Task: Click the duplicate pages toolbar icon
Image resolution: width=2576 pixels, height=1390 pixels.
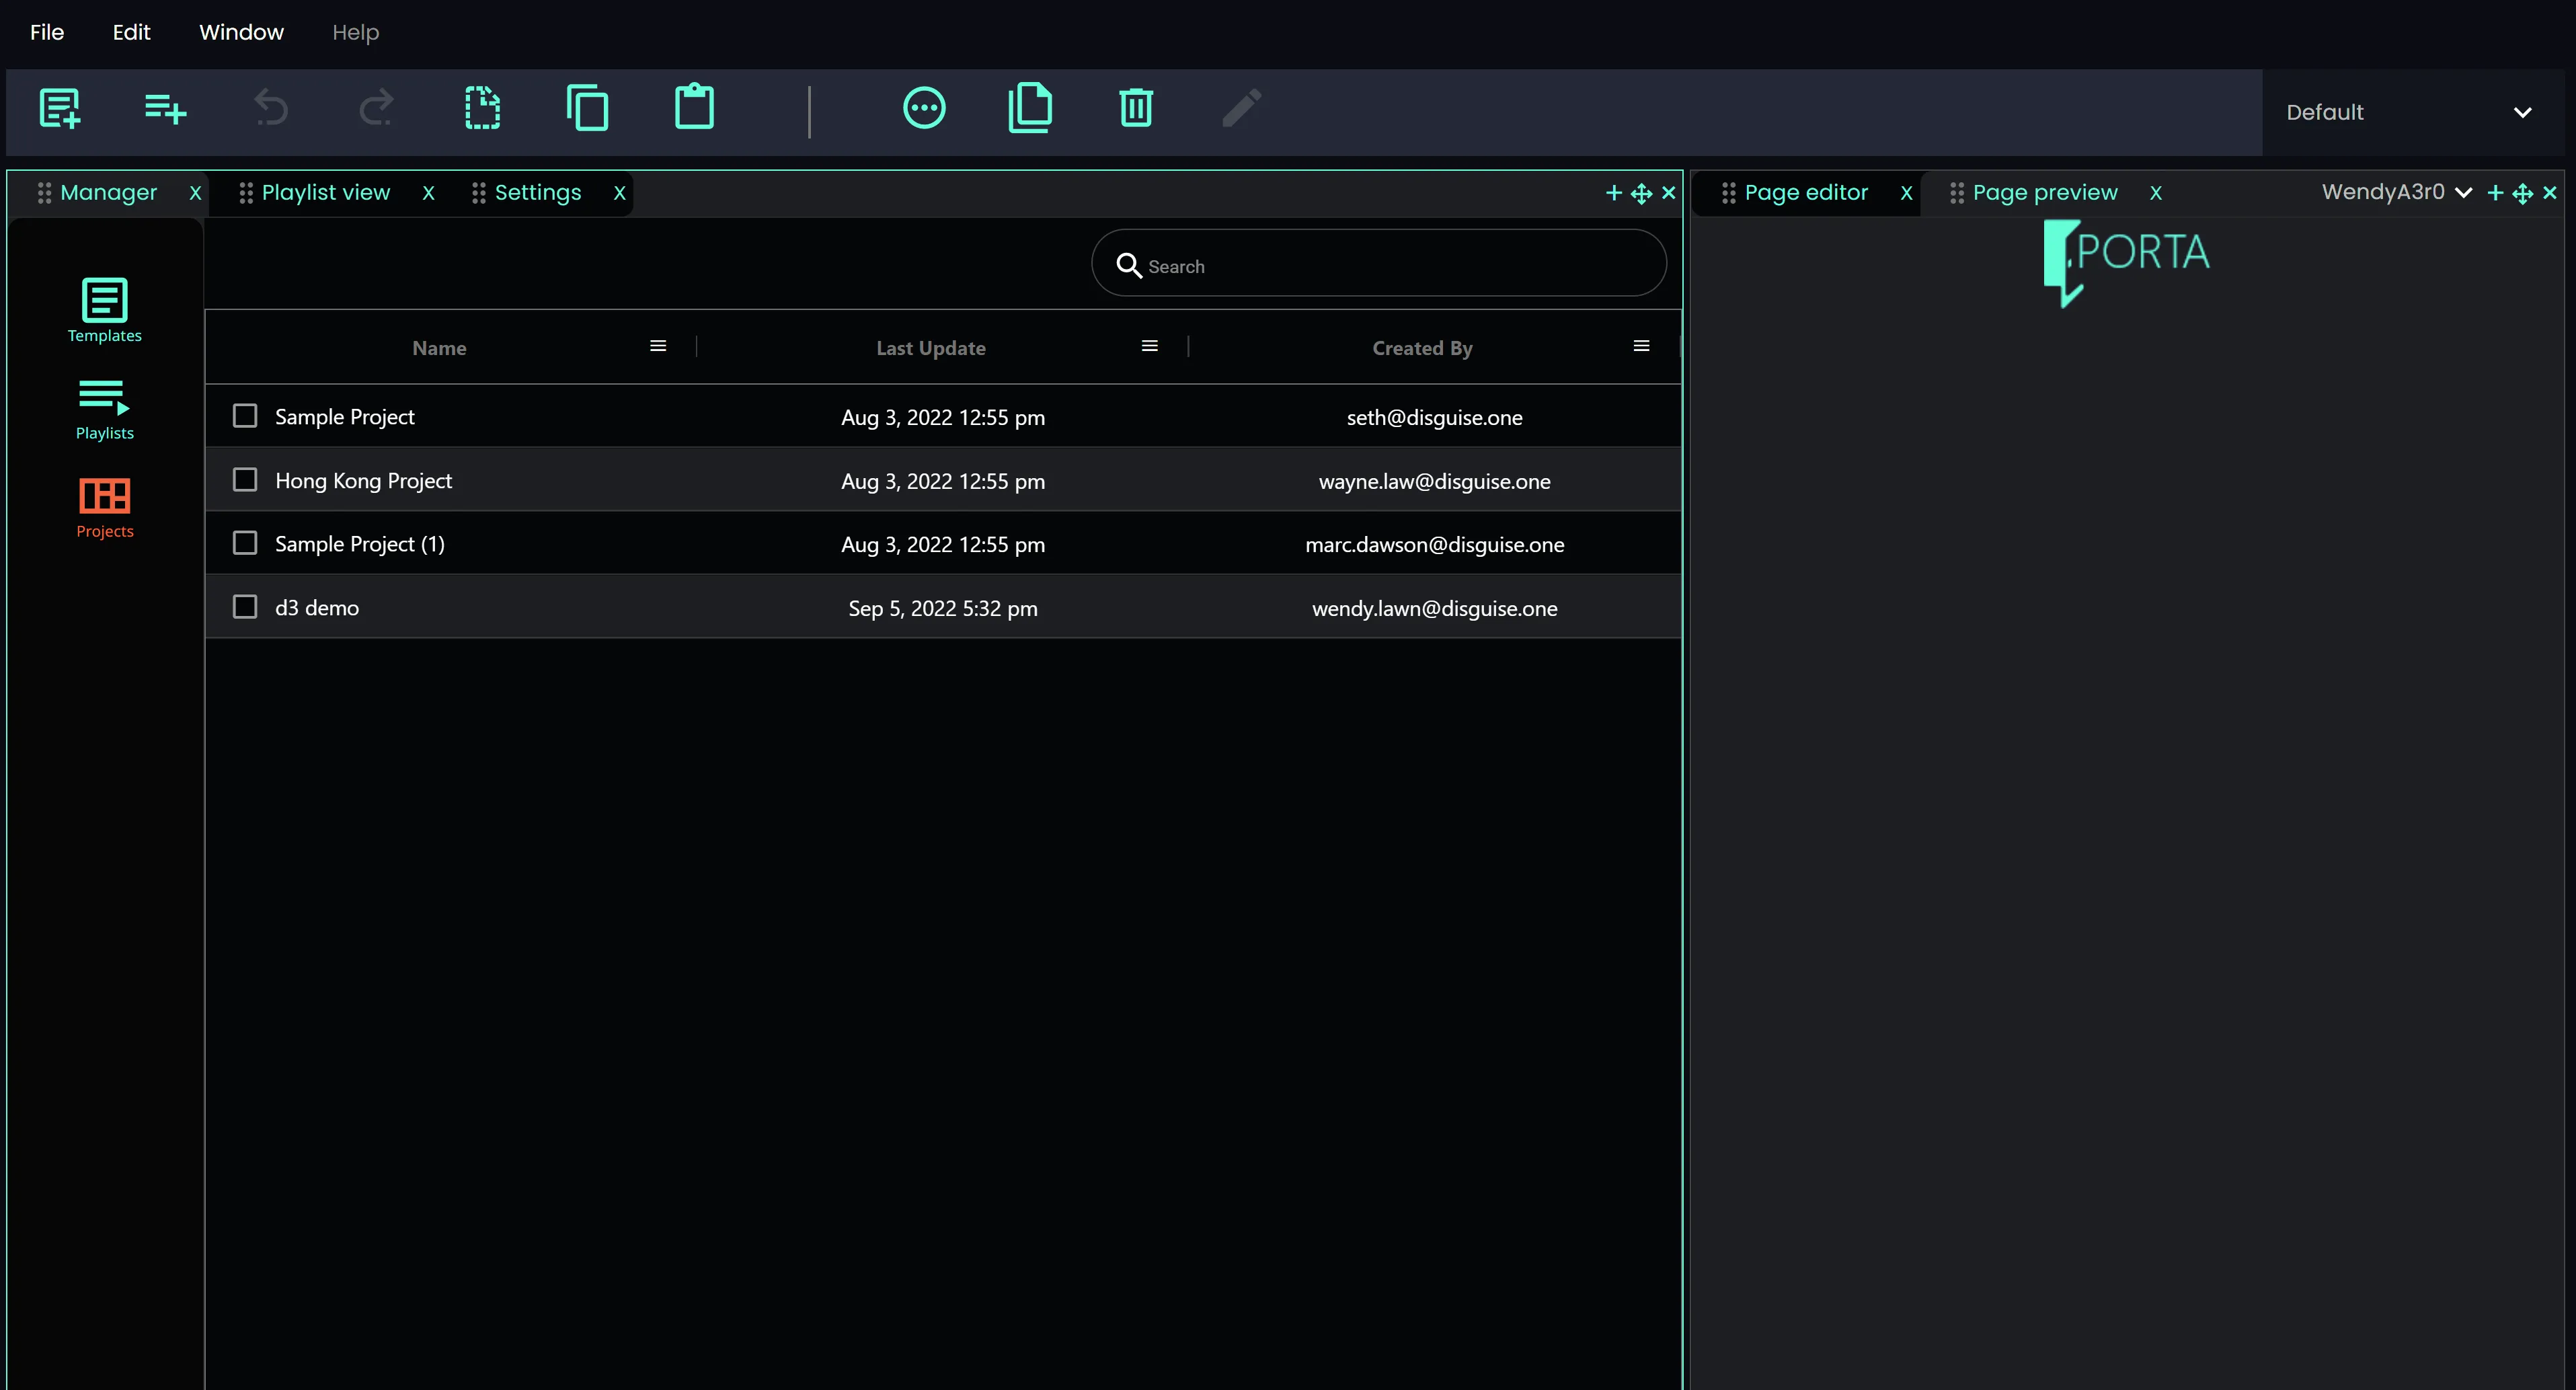Action: tap(1031, 107)
